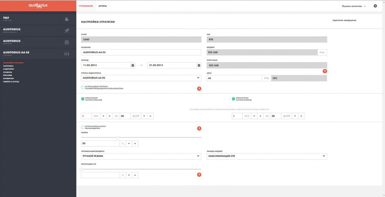Click help icon beside Использовать маржу рекламодателя

pos(199,129)
